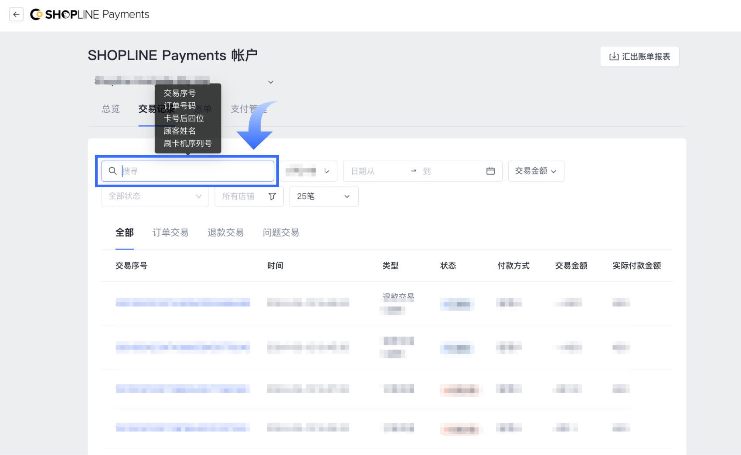Focus the 搜寻 search input field
This screenshot has height=455, width=741.
(195, 171)
